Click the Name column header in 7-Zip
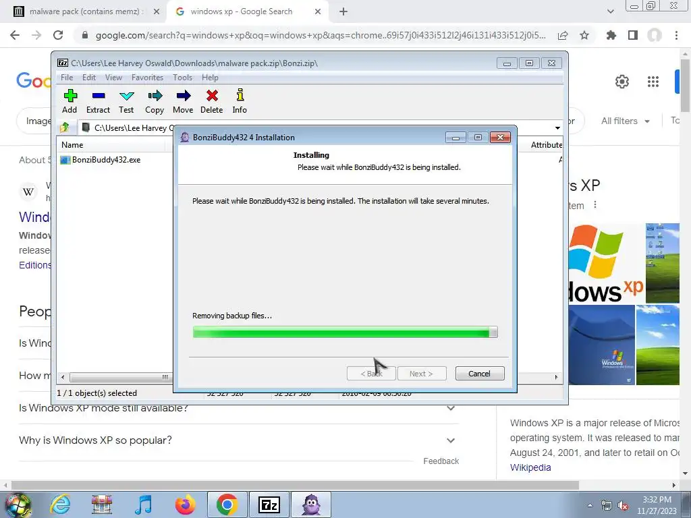The width and height of the screenshot is (691, 518). point(72,145)
